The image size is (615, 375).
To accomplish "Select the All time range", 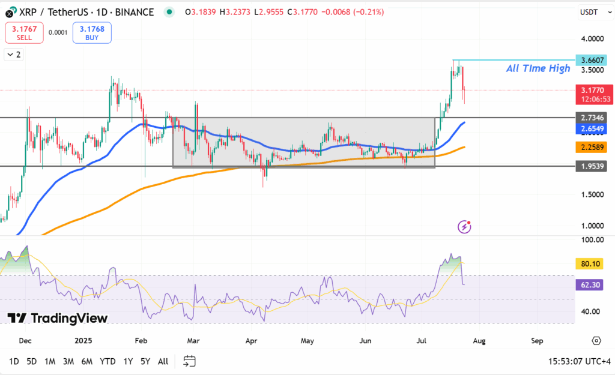I will coord(163,361).
